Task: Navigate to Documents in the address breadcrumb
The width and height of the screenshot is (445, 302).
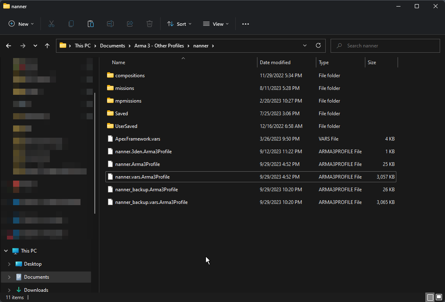Action: (112, 46)
